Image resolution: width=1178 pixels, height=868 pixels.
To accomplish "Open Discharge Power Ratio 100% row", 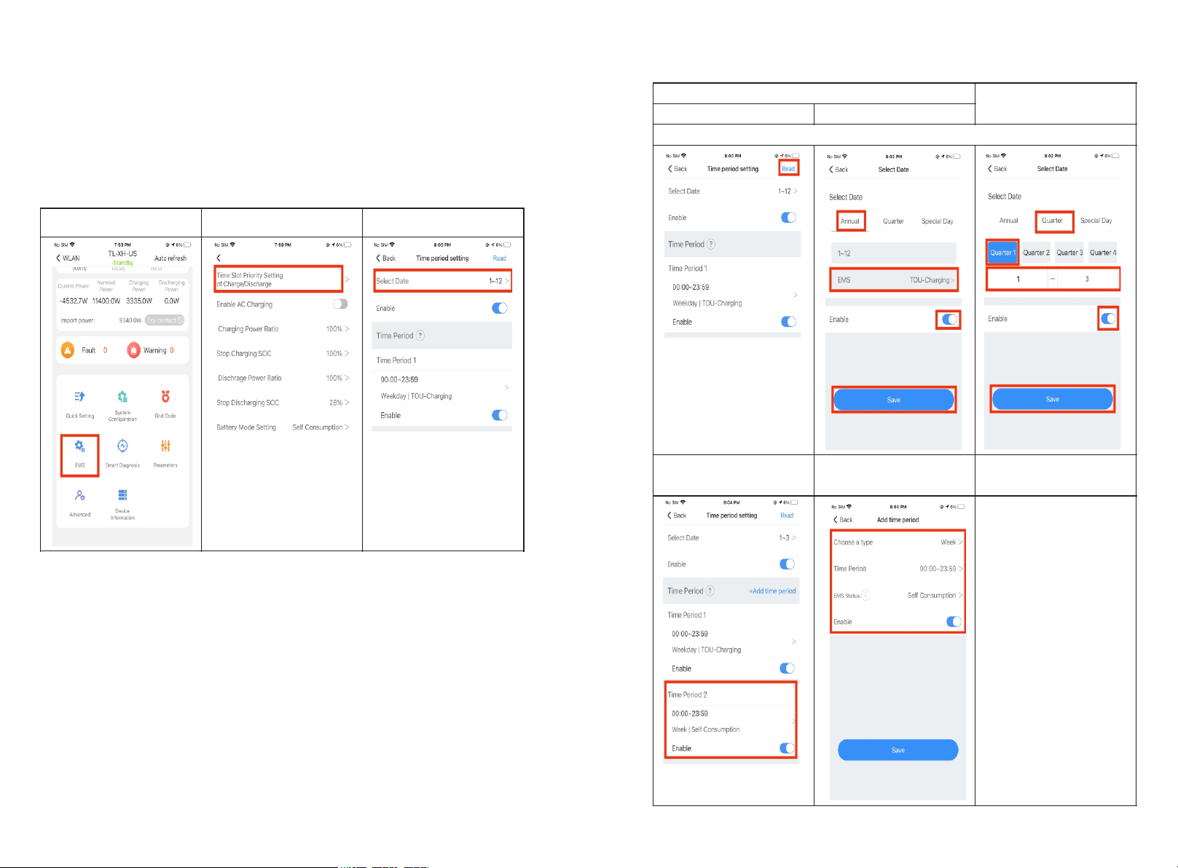I will [x=283, y=378].
